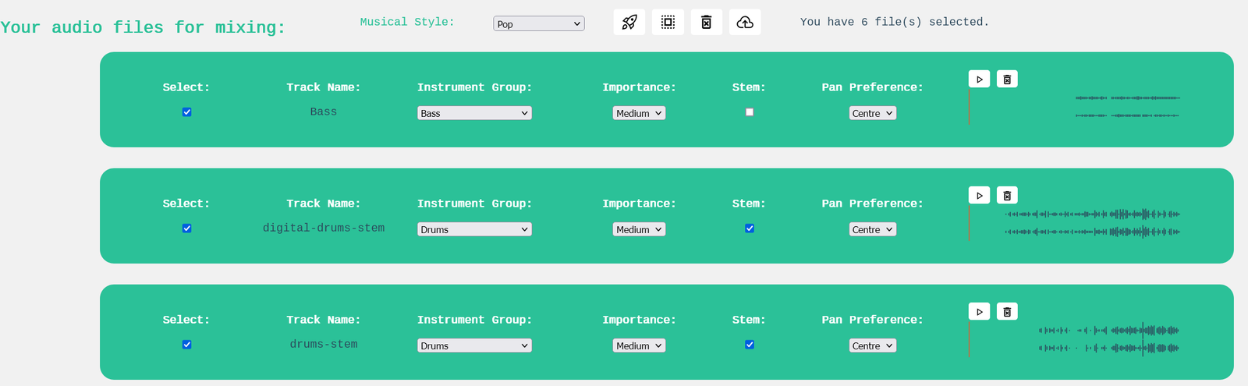
Task: Open the Musical Style Pop dropdown
Action: click(x=539, y=23)
